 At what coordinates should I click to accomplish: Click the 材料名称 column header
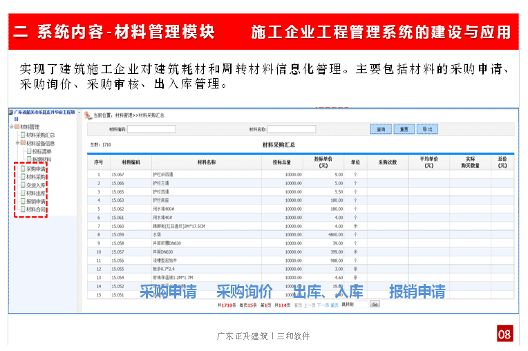pos(207,162)
